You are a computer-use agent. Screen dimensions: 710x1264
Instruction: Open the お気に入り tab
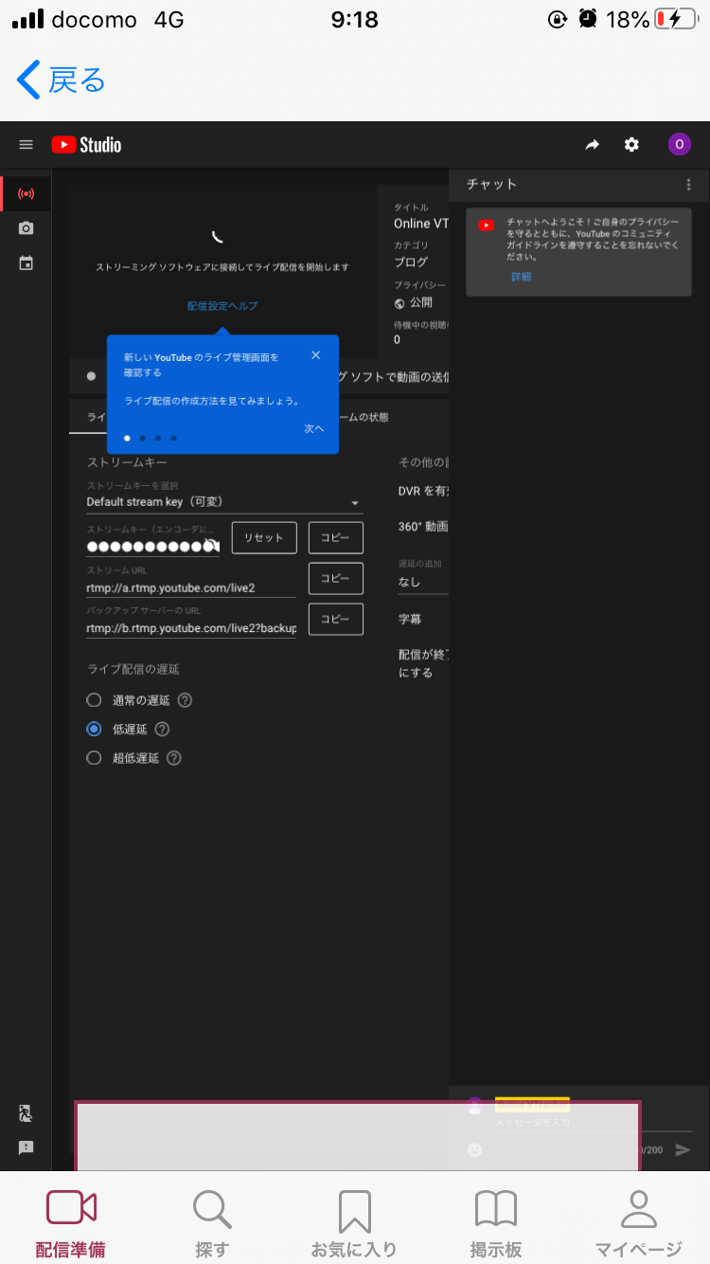click(354, 1222)
